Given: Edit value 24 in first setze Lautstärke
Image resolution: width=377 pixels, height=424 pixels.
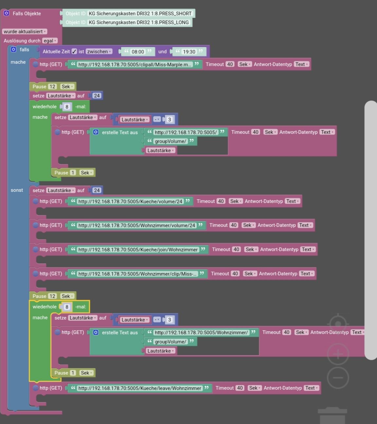Looking at the screenshot, I should click(97, 96).
